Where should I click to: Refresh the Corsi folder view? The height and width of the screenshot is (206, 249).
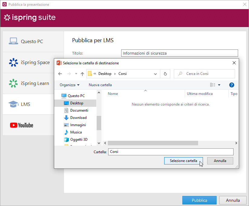(165, 74)
